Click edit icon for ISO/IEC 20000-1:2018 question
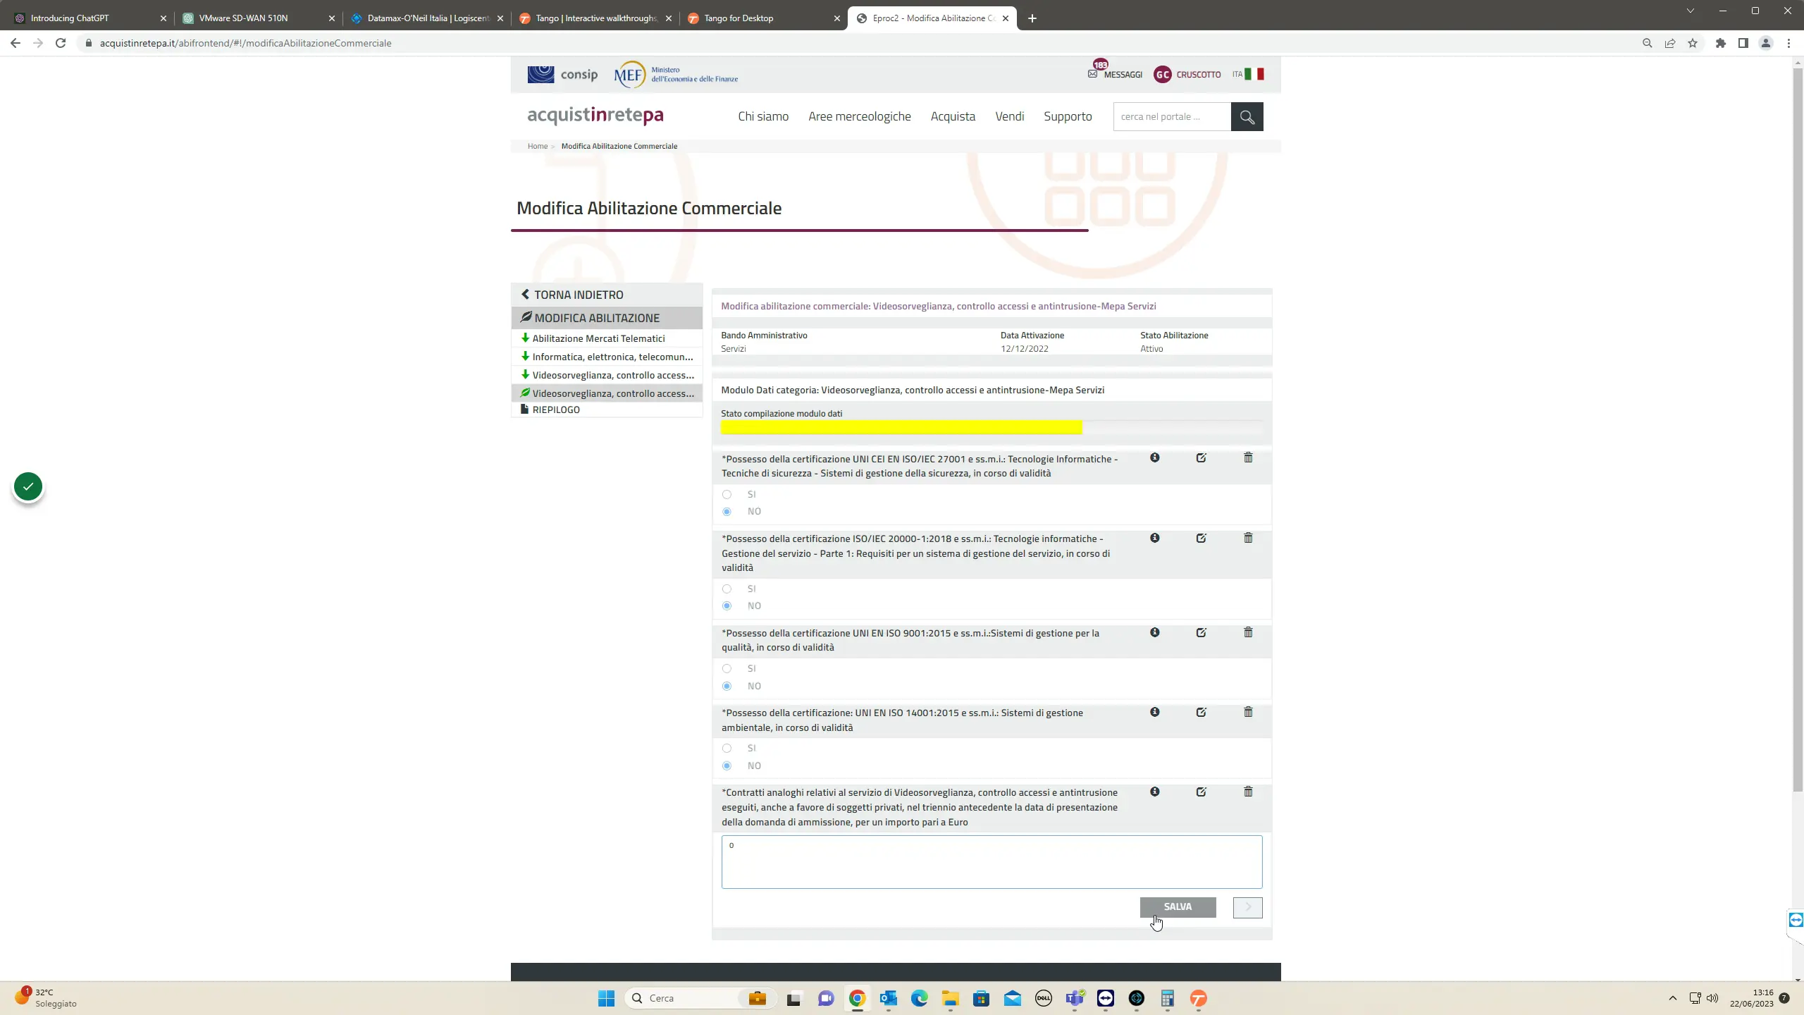 click(x=1201, y=538)
